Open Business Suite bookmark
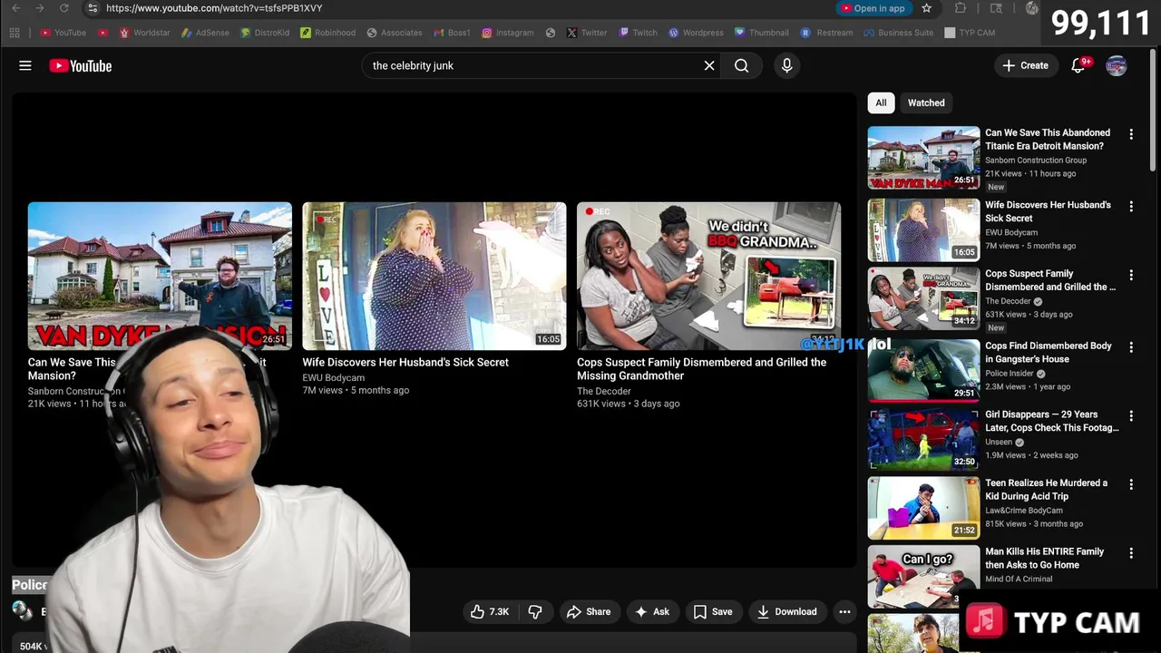The image size is (1161, 653). click(x=899, y=33)
